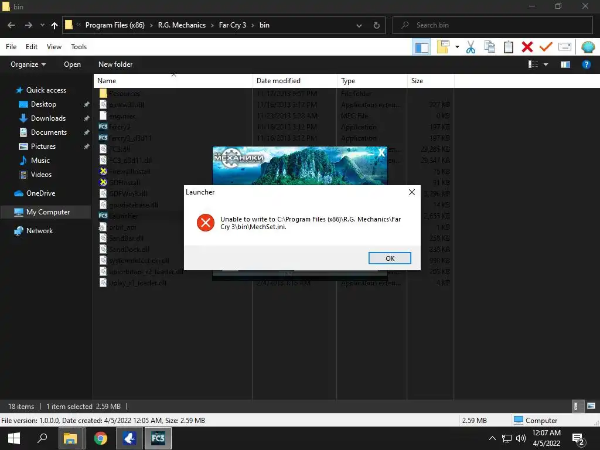This screenshot has height=450, width=600.
Task: Click the Search bin field
Action: point(492,25)
